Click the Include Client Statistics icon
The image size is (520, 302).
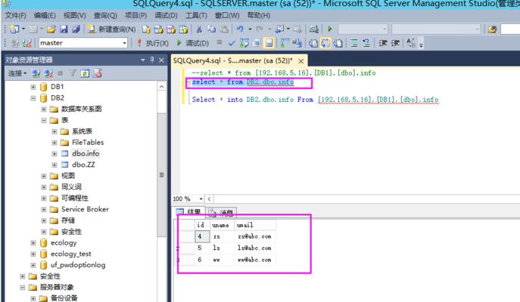297,43
